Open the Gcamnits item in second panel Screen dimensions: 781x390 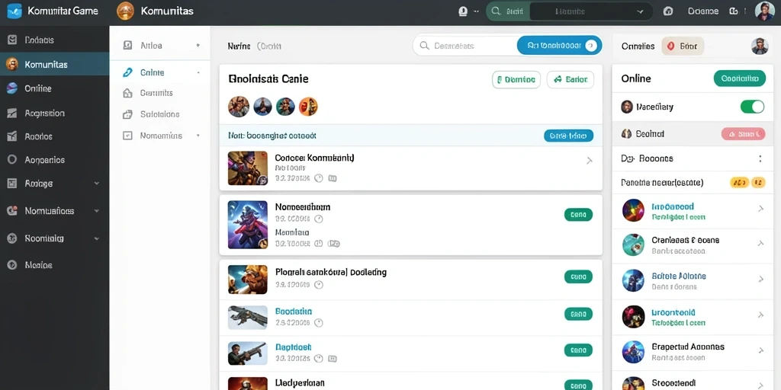click(x=160, y=93)
